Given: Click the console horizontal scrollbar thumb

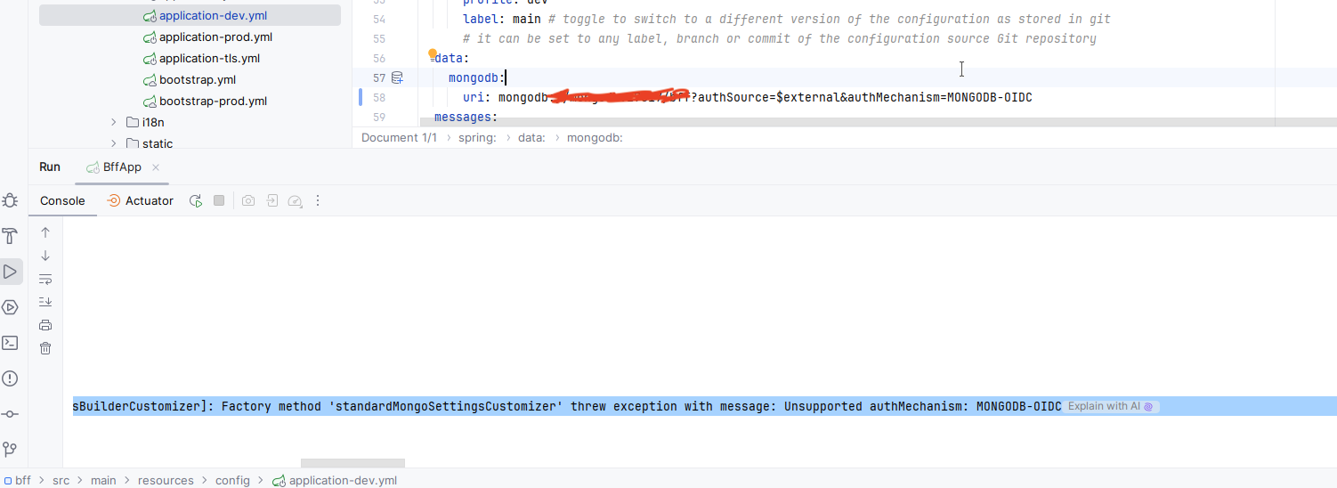Looking at the screenshot, I should tap(352, 463).
